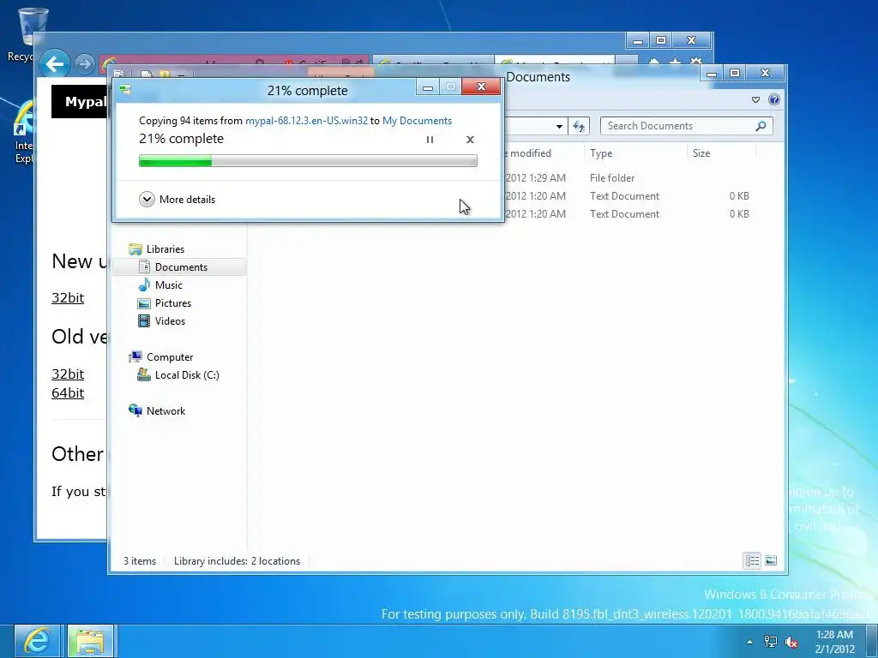Click the Music note icon

pos(144,284)
